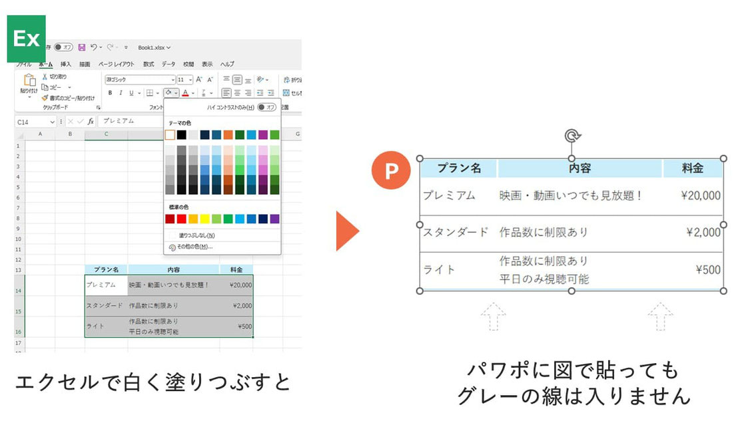Image resolution: width=750 pixels, height=421 pixels.
Task: Click the Decrease Font Size icon
Action: (x=210, y=79)
